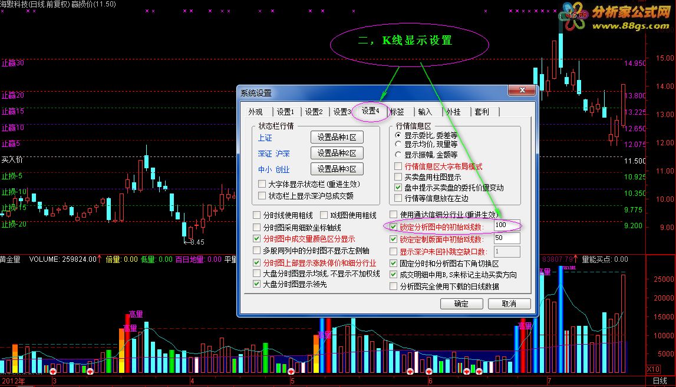The image size is (676, 387).
Task: Click the 11.500 price level label
Action: (635, 161)
